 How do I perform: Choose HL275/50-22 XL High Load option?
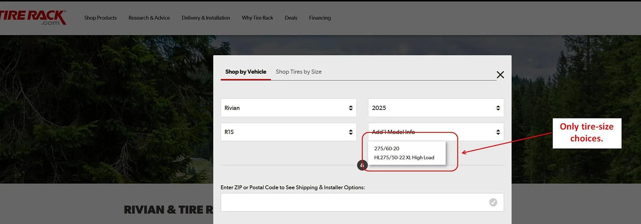[404, 157]
